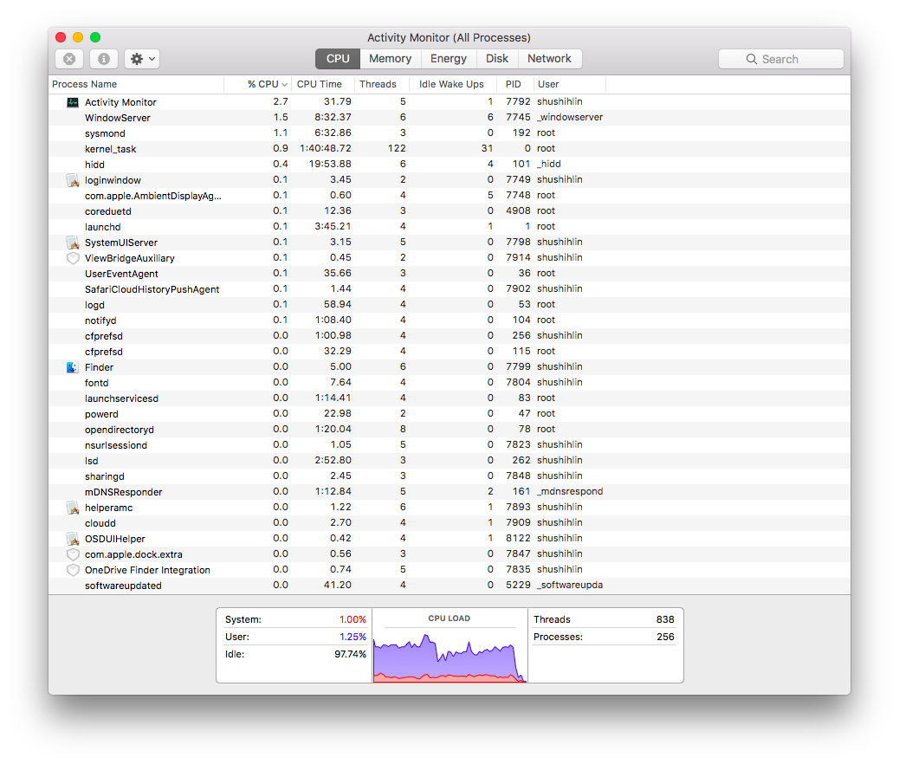The width and height of the screenshot is (899, 764).
Task: Click the yellow minimize window button
Action: (78, 37)
